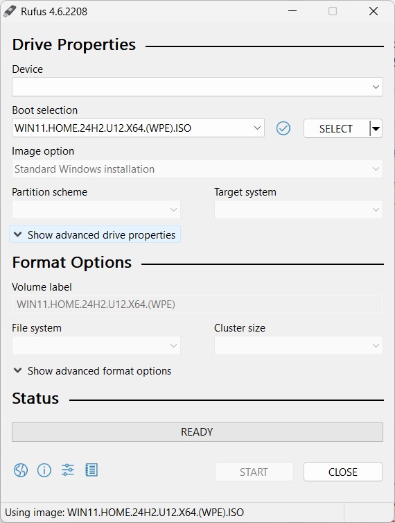Screen dimensions: 395x523
Task: Click the READY status progress bar
Action: (197, 432)
